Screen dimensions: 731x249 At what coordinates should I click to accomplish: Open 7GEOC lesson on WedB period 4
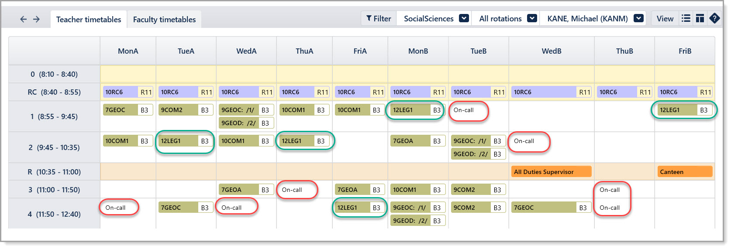point(551,208)
